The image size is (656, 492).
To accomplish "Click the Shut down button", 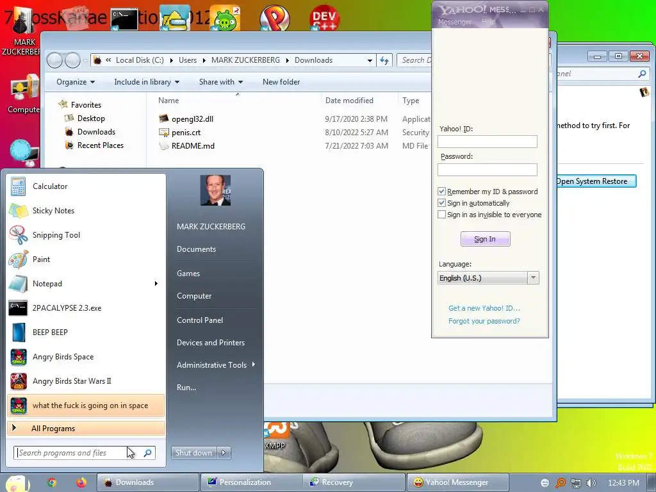I will [194, 453].
